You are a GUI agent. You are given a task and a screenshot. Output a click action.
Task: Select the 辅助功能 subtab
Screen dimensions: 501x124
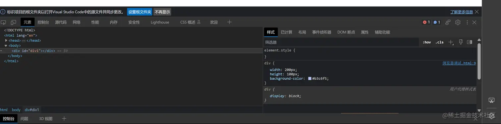pyautogui.click(x=382, y=32)
